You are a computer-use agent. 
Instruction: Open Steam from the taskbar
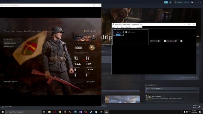[x=91, y=112]
